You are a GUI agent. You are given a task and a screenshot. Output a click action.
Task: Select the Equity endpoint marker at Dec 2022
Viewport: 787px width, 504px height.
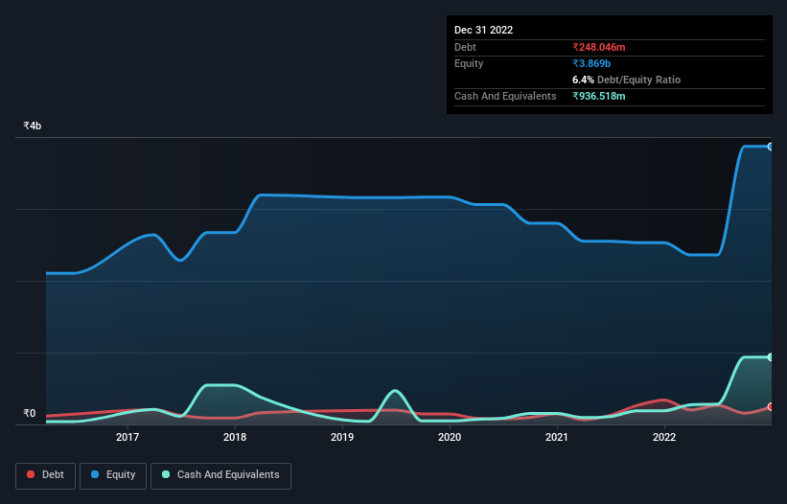771,147
